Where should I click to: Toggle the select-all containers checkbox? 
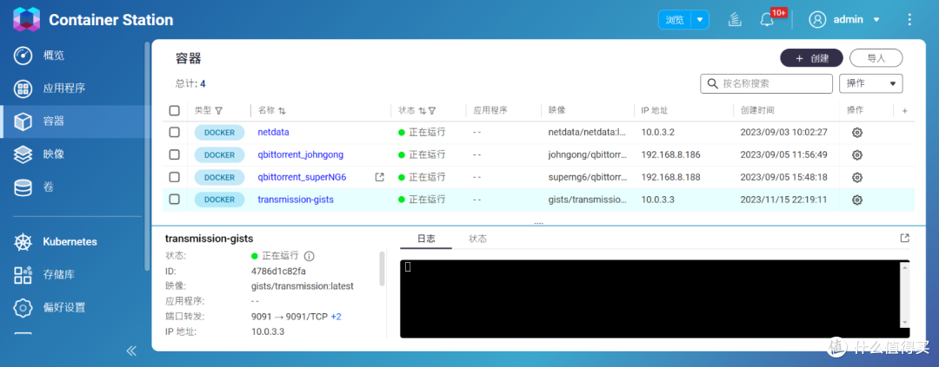(174, 110)
